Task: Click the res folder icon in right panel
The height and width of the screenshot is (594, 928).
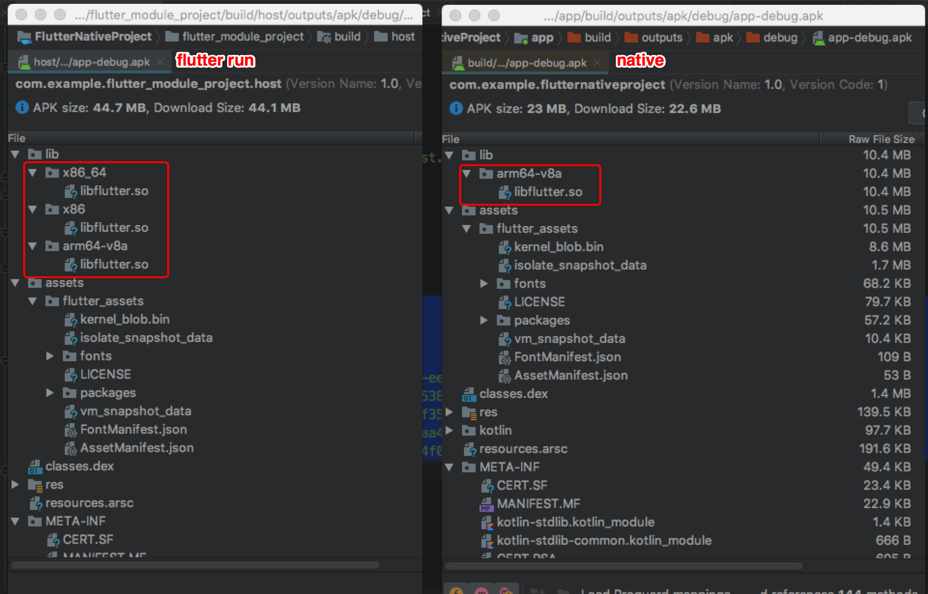Action: pos(468,412)
